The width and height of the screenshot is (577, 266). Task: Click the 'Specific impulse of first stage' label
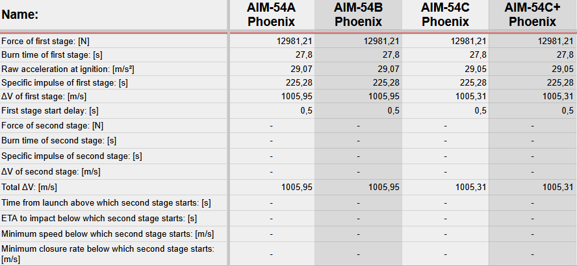65,82
